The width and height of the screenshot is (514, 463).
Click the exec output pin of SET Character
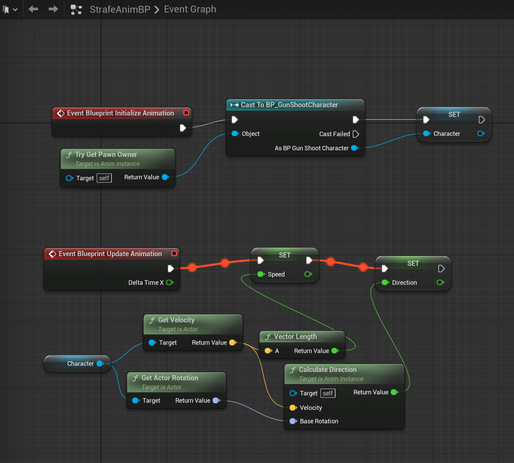point(482,120)
